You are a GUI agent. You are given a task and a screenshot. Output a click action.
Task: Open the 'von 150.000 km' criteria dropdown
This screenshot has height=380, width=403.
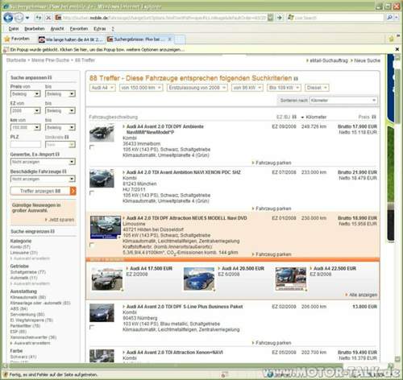tap(141, 88)
